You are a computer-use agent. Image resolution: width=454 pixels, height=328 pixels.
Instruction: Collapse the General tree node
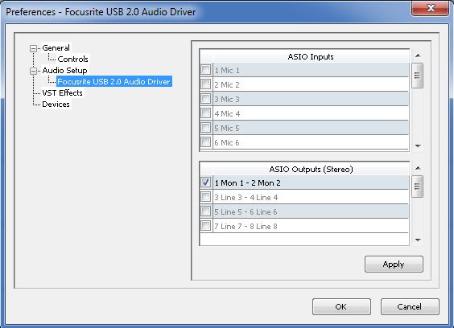point(34,48)
